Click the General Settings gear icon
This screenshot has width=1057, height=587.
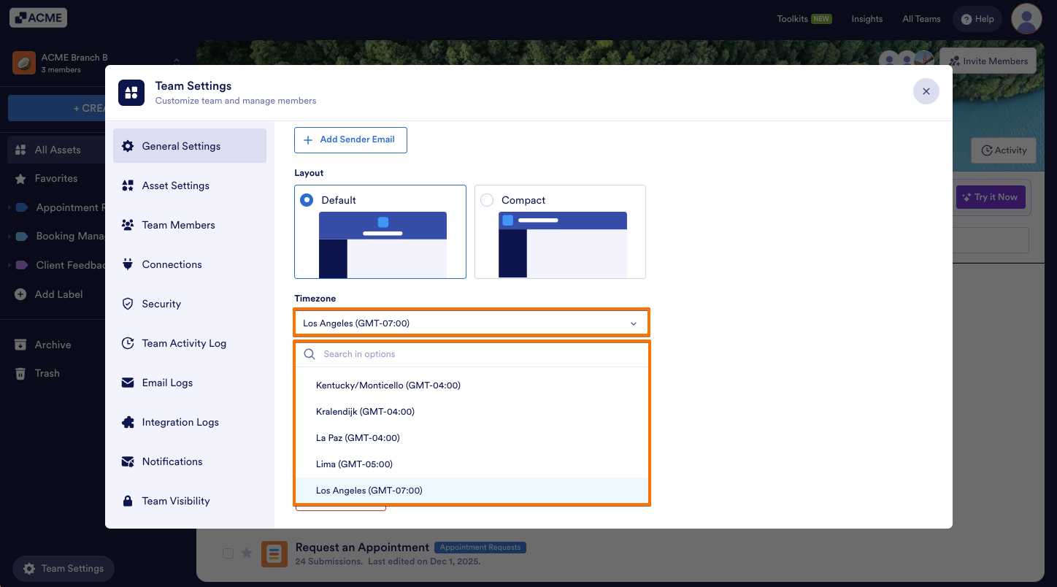(128, 146)
